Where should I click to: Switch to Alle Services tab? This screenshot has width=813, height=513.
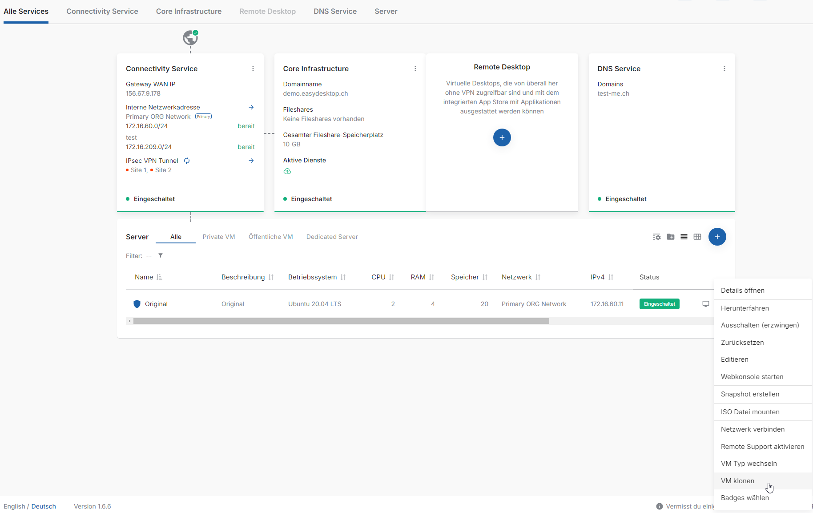pos(26,11)
